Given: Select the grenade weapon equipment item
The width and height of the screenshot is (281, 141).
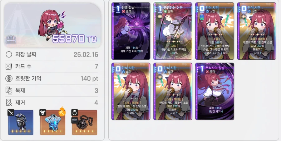Looking at the screenshot, I should (21, 122).
